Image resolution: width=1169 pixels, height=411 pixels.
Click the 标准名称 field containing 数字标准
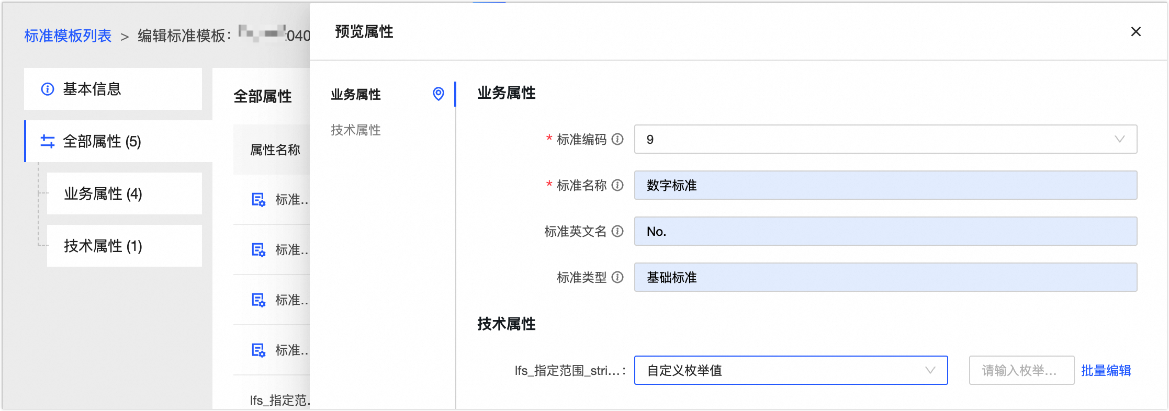885,185
